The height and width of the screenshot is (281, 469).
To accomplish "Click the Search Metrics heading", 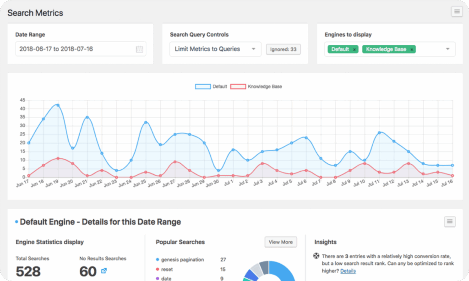I will 35,13.
